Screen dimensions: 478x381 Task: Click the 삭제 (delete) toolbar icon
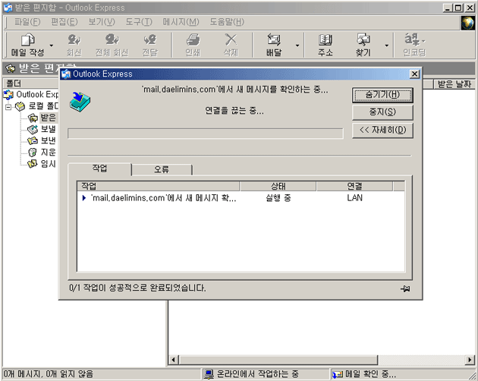click(x=231, y=45)
